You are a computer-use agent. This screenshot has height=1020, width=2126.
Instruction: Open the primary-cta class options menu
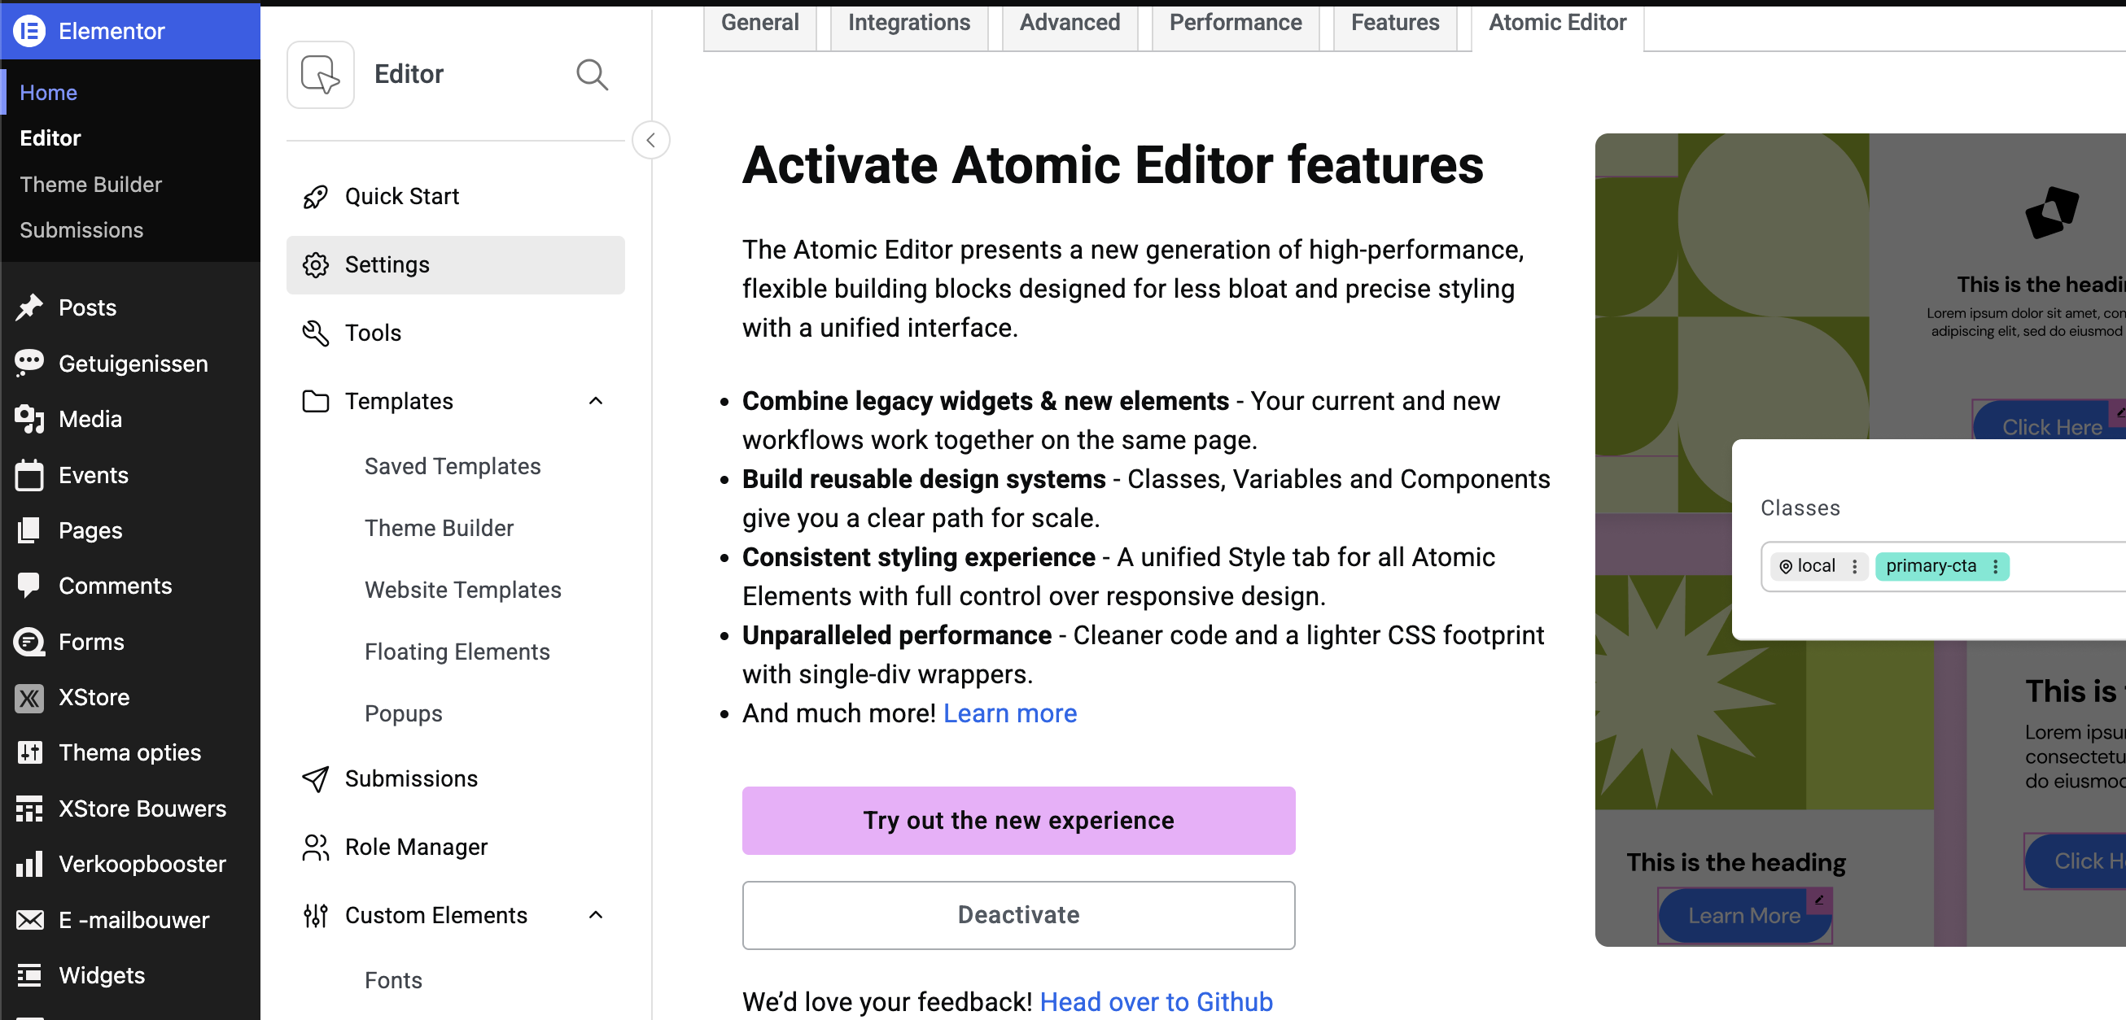click(1996, 566)
